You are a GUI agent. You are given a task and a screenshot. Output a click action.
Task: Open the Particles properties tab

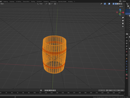coord(127,64)
